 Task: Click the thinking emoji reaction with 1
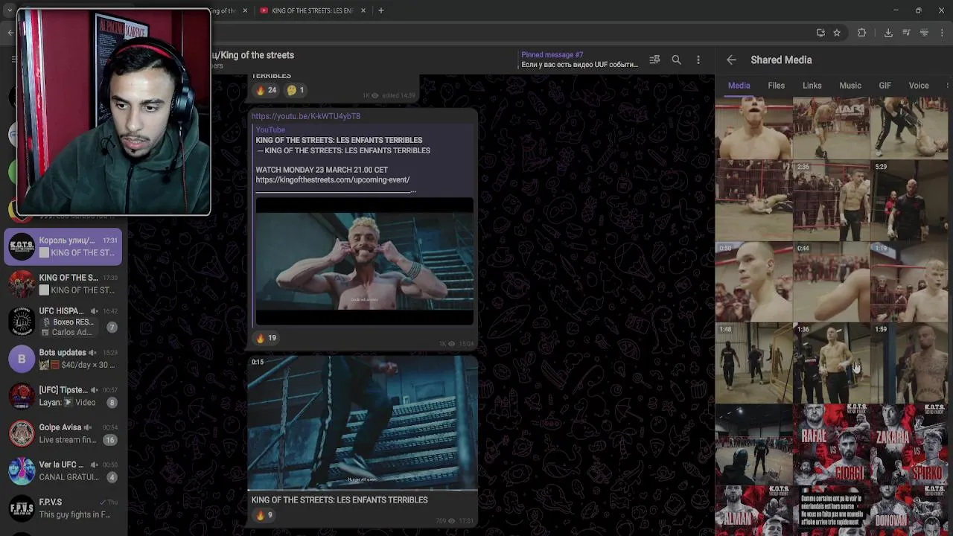point(296,90)
